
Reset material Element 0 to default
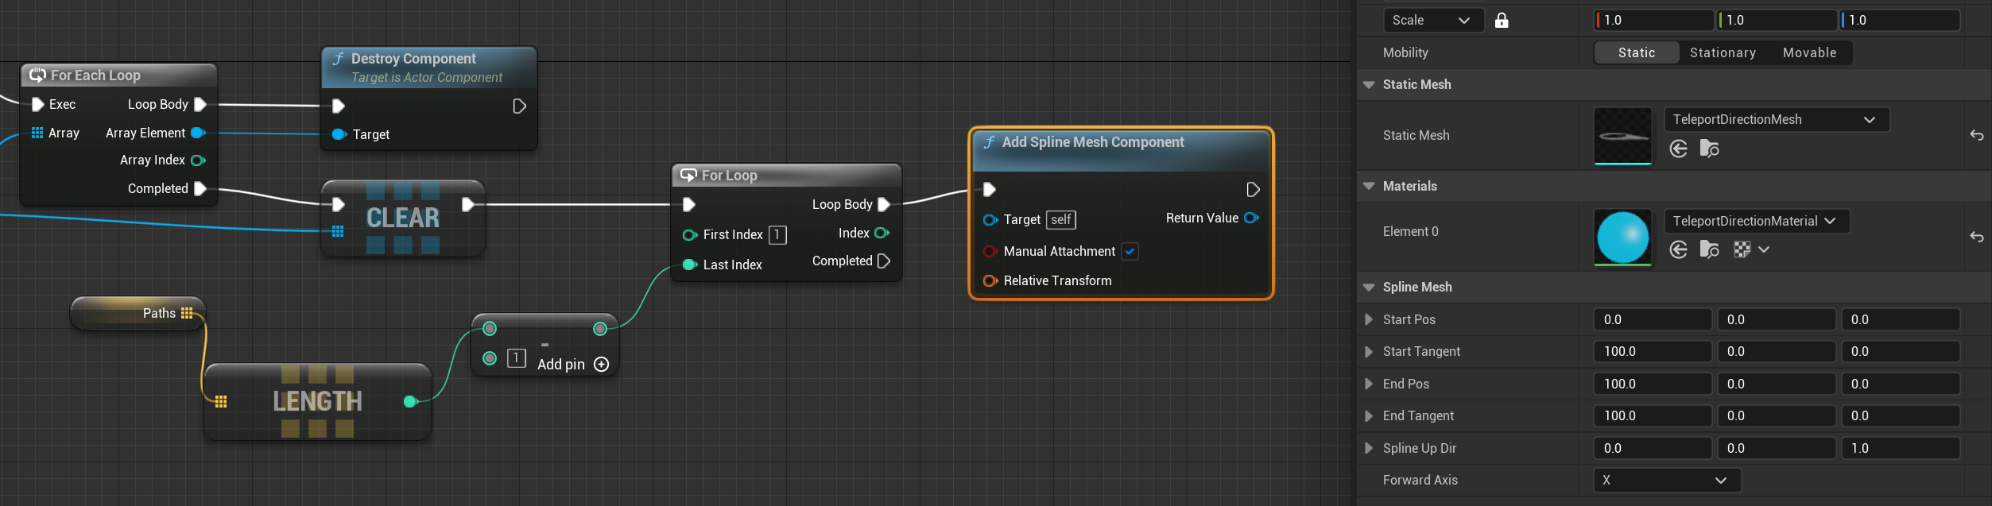coord(1976,237)
